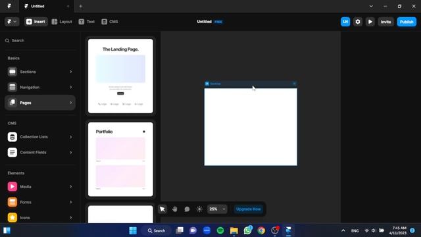The image size is (421, 237).
Task: Expand the Collection Lists chevron
Action: (71, 137)
